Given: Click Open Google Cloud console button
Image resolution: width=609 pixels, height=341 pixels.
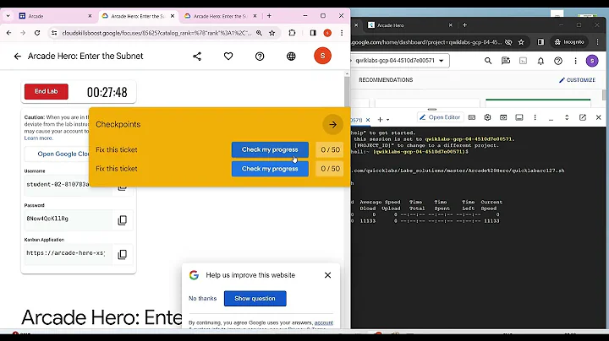Looking at the screenshot, I should pyautogui.click(x=58, y=154).
